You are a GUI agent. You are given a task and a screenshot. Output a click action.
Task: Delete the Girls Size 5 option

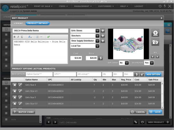15,97
